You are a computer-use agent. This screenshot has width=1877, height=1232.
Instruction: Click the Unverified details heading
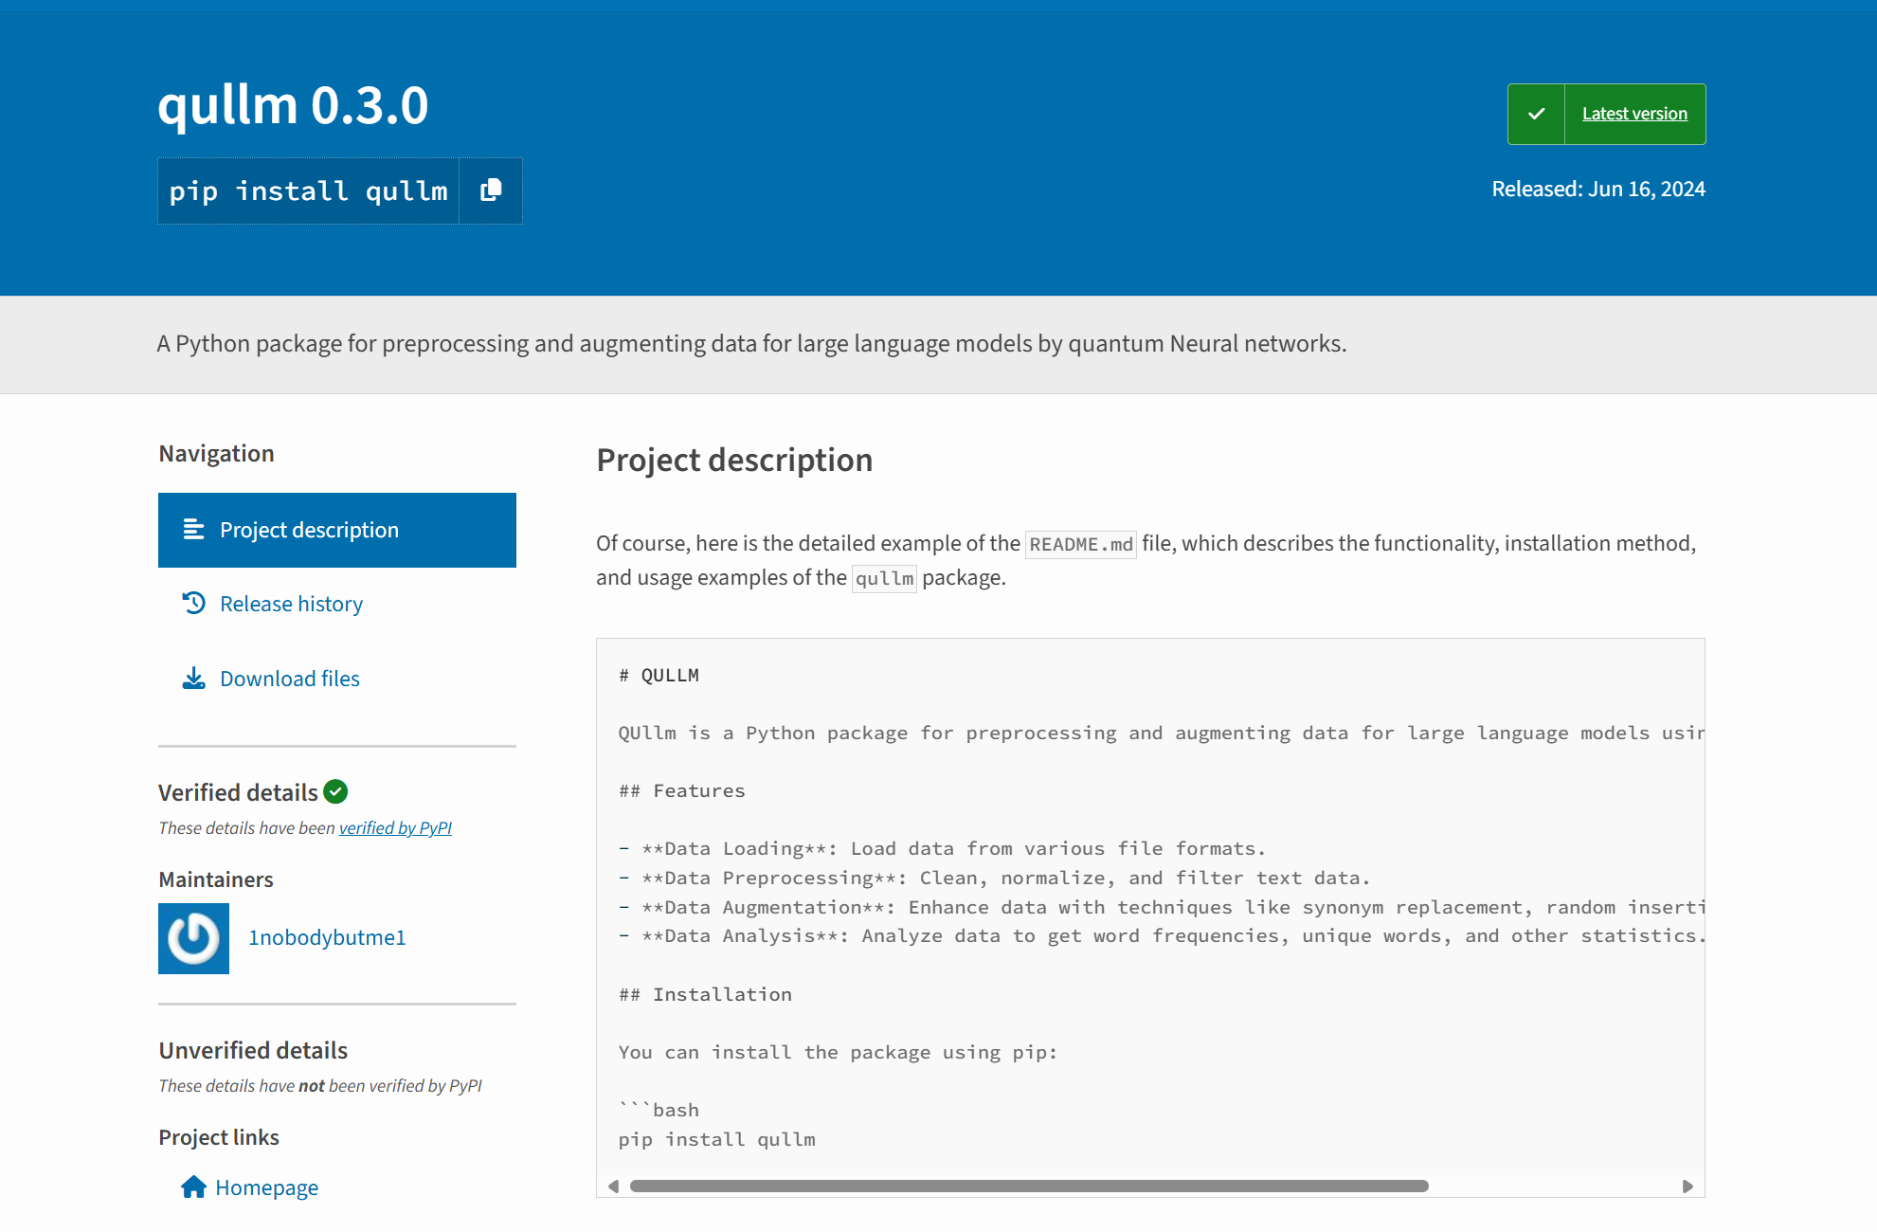coord(253,1050)
